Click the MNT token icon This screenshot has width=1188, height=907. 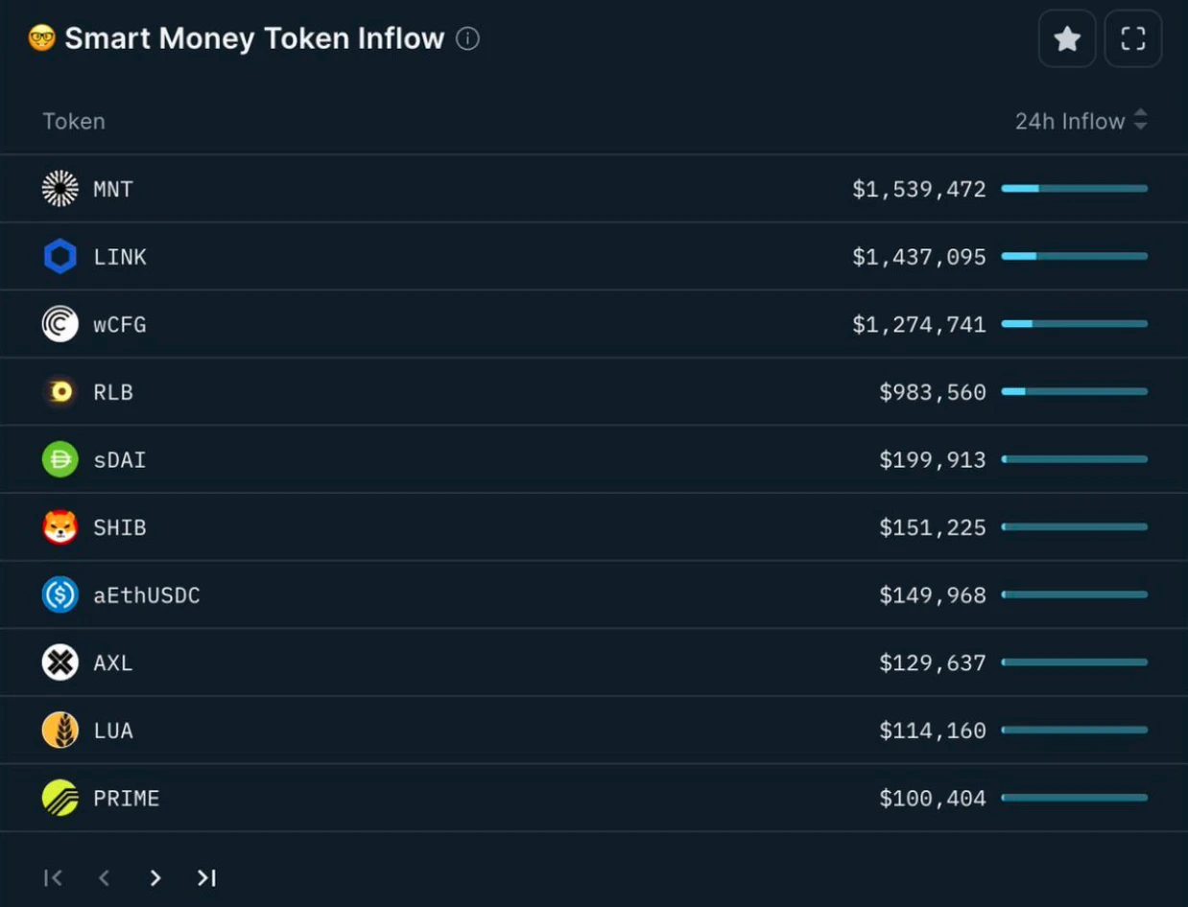60,189
